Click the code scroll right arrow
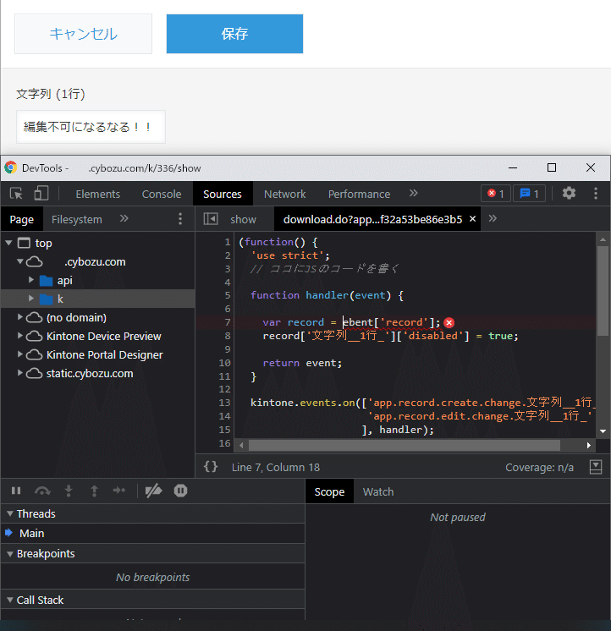Viewport: 611px width, 631px height. (589, 446)
